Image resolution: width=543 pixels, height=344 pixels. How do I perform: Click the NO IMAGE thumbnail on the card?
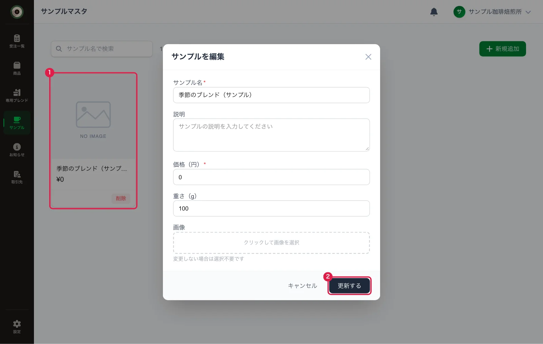(x=93, y=116)
